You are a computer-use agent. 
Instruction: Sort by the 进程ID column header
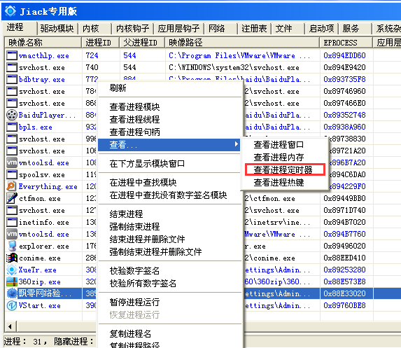click(x=101, y=43)
